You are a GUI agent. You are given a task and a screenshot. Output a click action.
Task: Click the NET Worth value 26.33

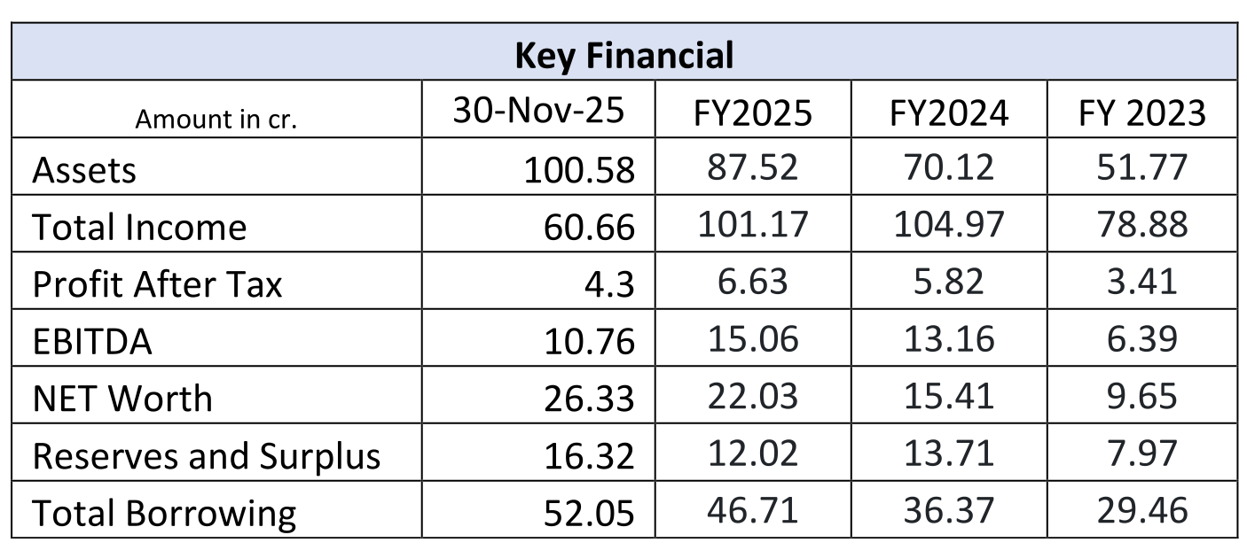coord(590,399)
